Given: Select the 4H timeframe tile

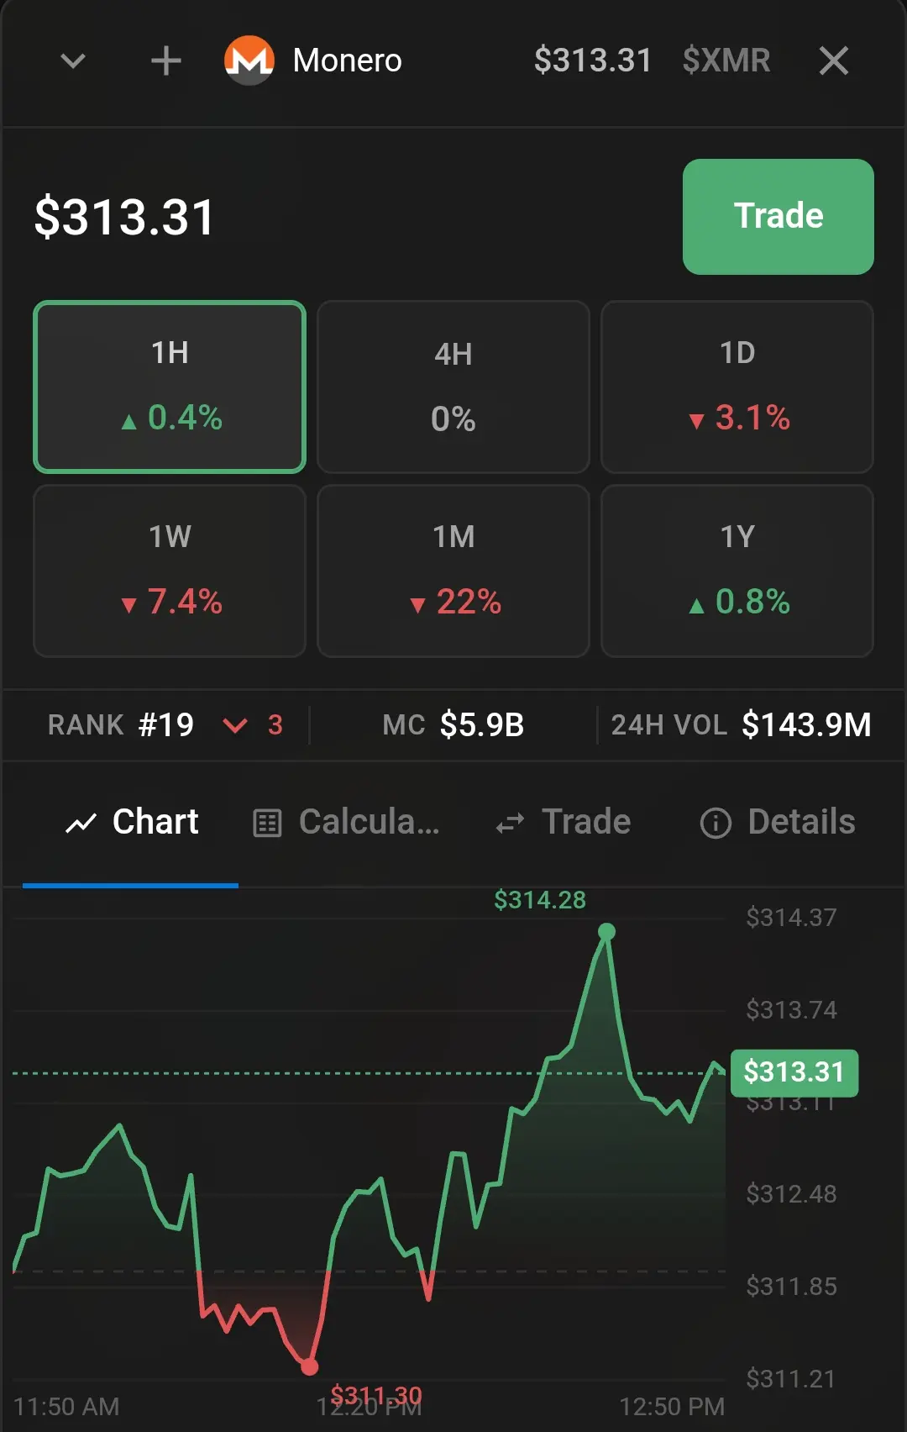Looking at the screenshot, I should coord(453,387).
